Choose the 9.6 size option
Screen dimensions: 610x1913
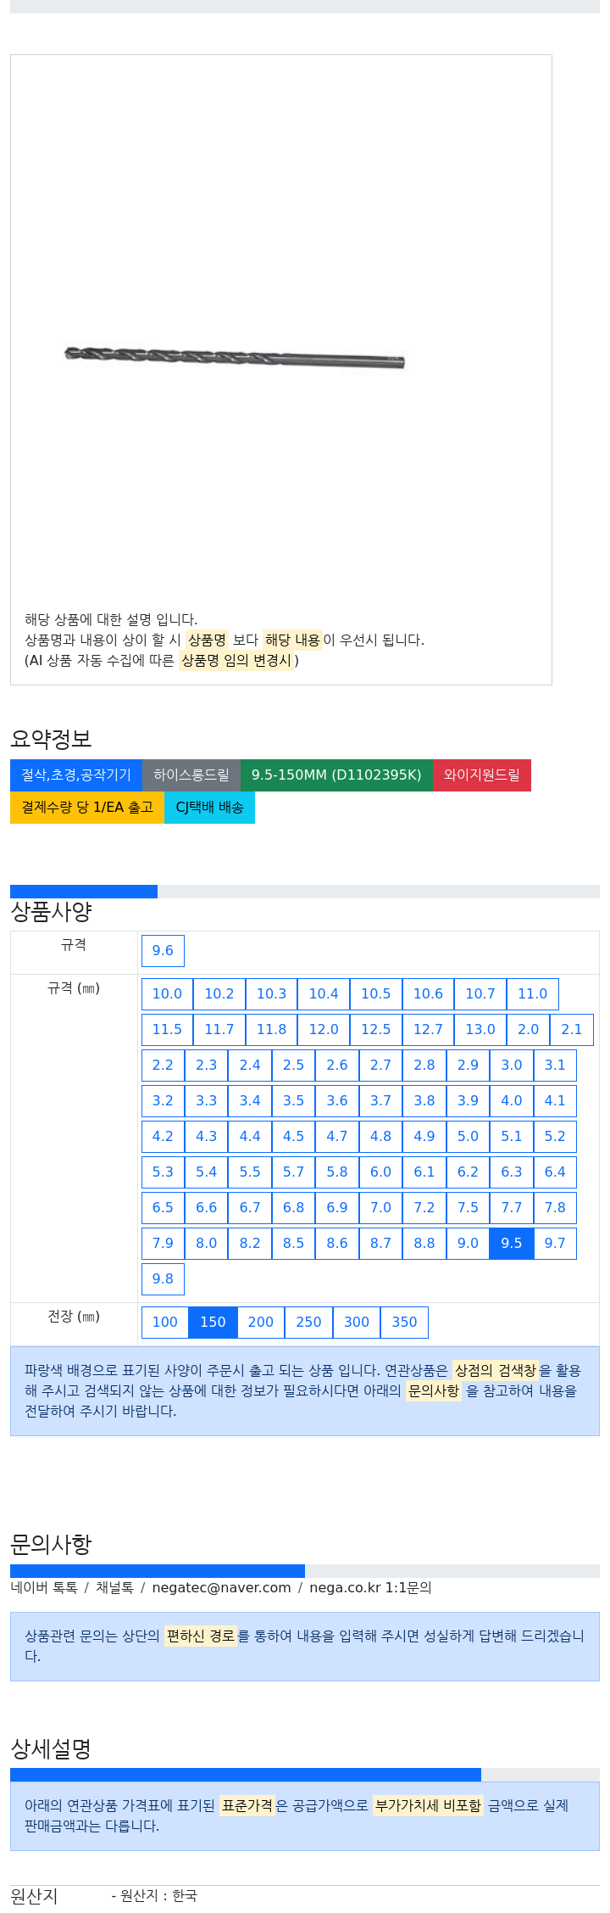tap(163, 951)
